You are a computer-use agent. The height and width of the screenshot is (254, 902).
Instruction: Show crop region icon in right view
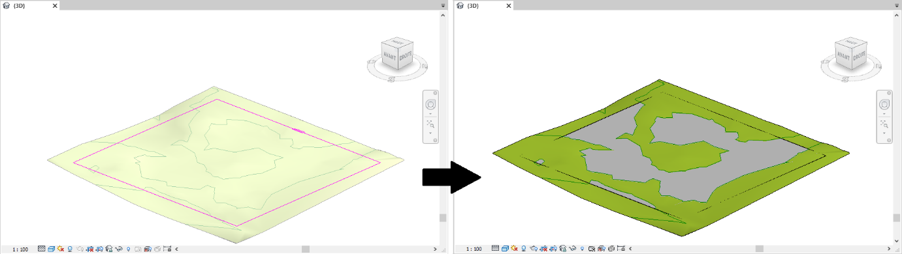point(553,248)
